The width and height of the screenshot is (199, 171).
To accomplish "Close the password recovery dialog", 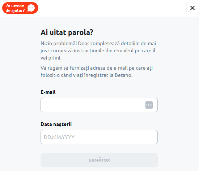I will [192, 8].
